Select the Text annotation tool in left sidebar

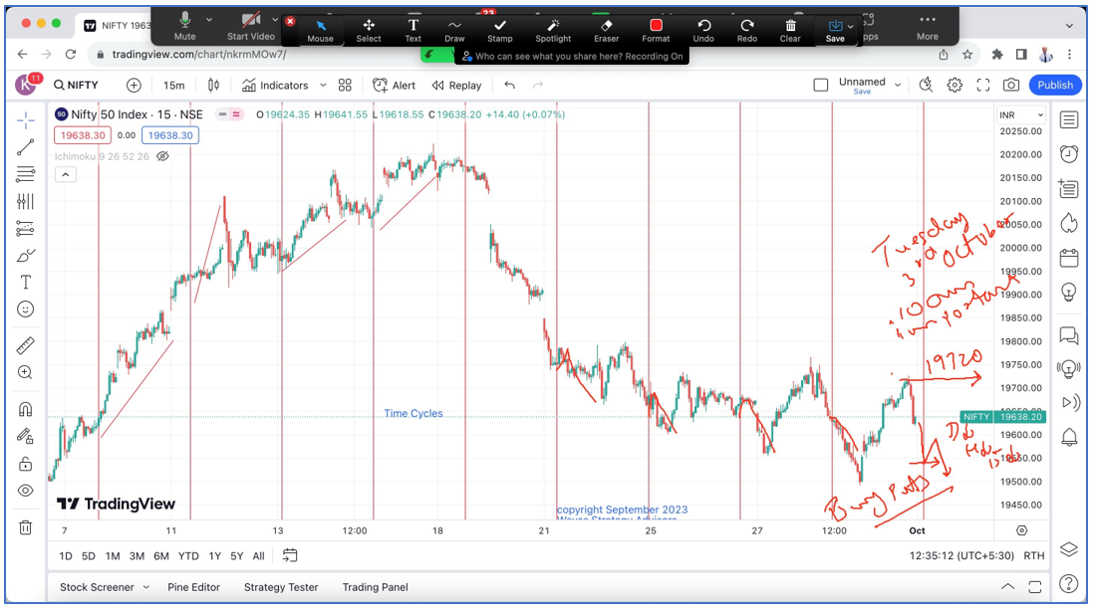click(26, 282)
